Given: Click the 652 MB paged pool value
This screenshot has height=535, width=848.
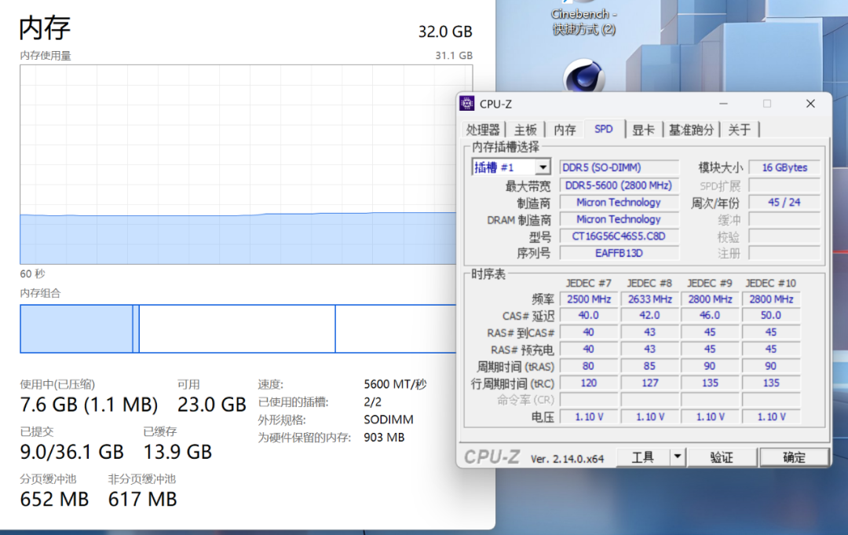Looking at the screenshot, I should pos(54,500).
